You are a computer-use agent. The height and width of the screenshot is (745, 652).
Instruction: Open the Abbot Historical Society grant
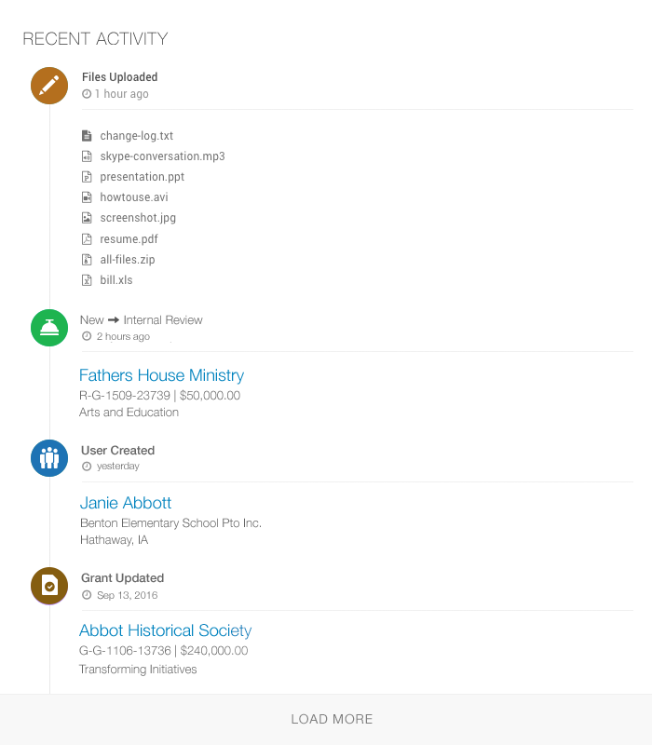tap(165, 630)
